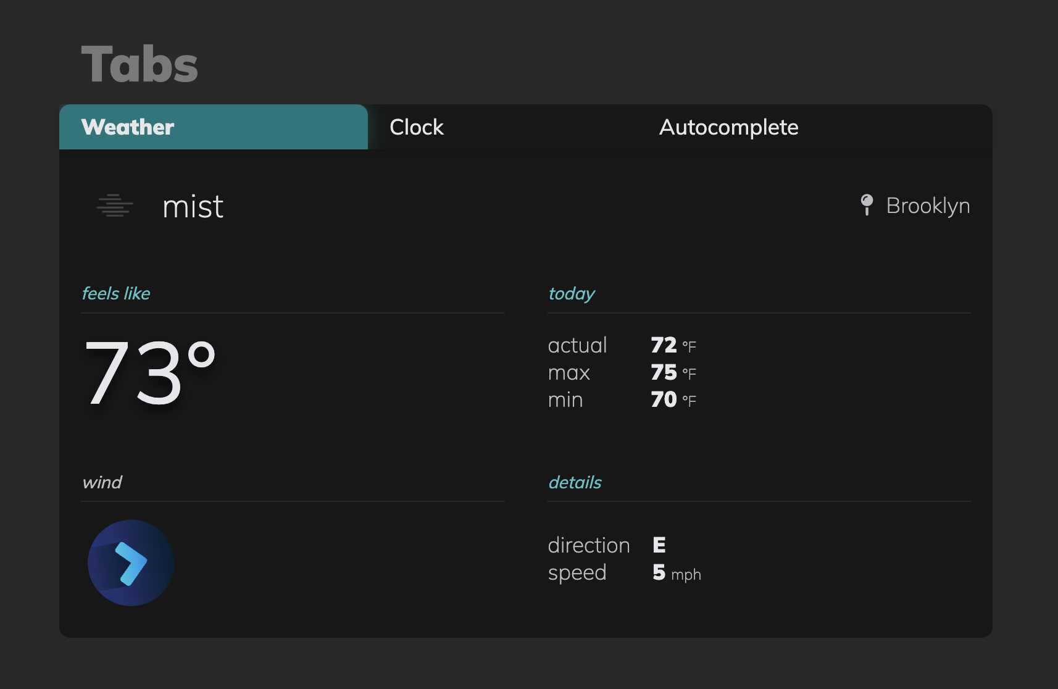
Task: Click the 73° feels-like temperature
Action: point(150,373)
